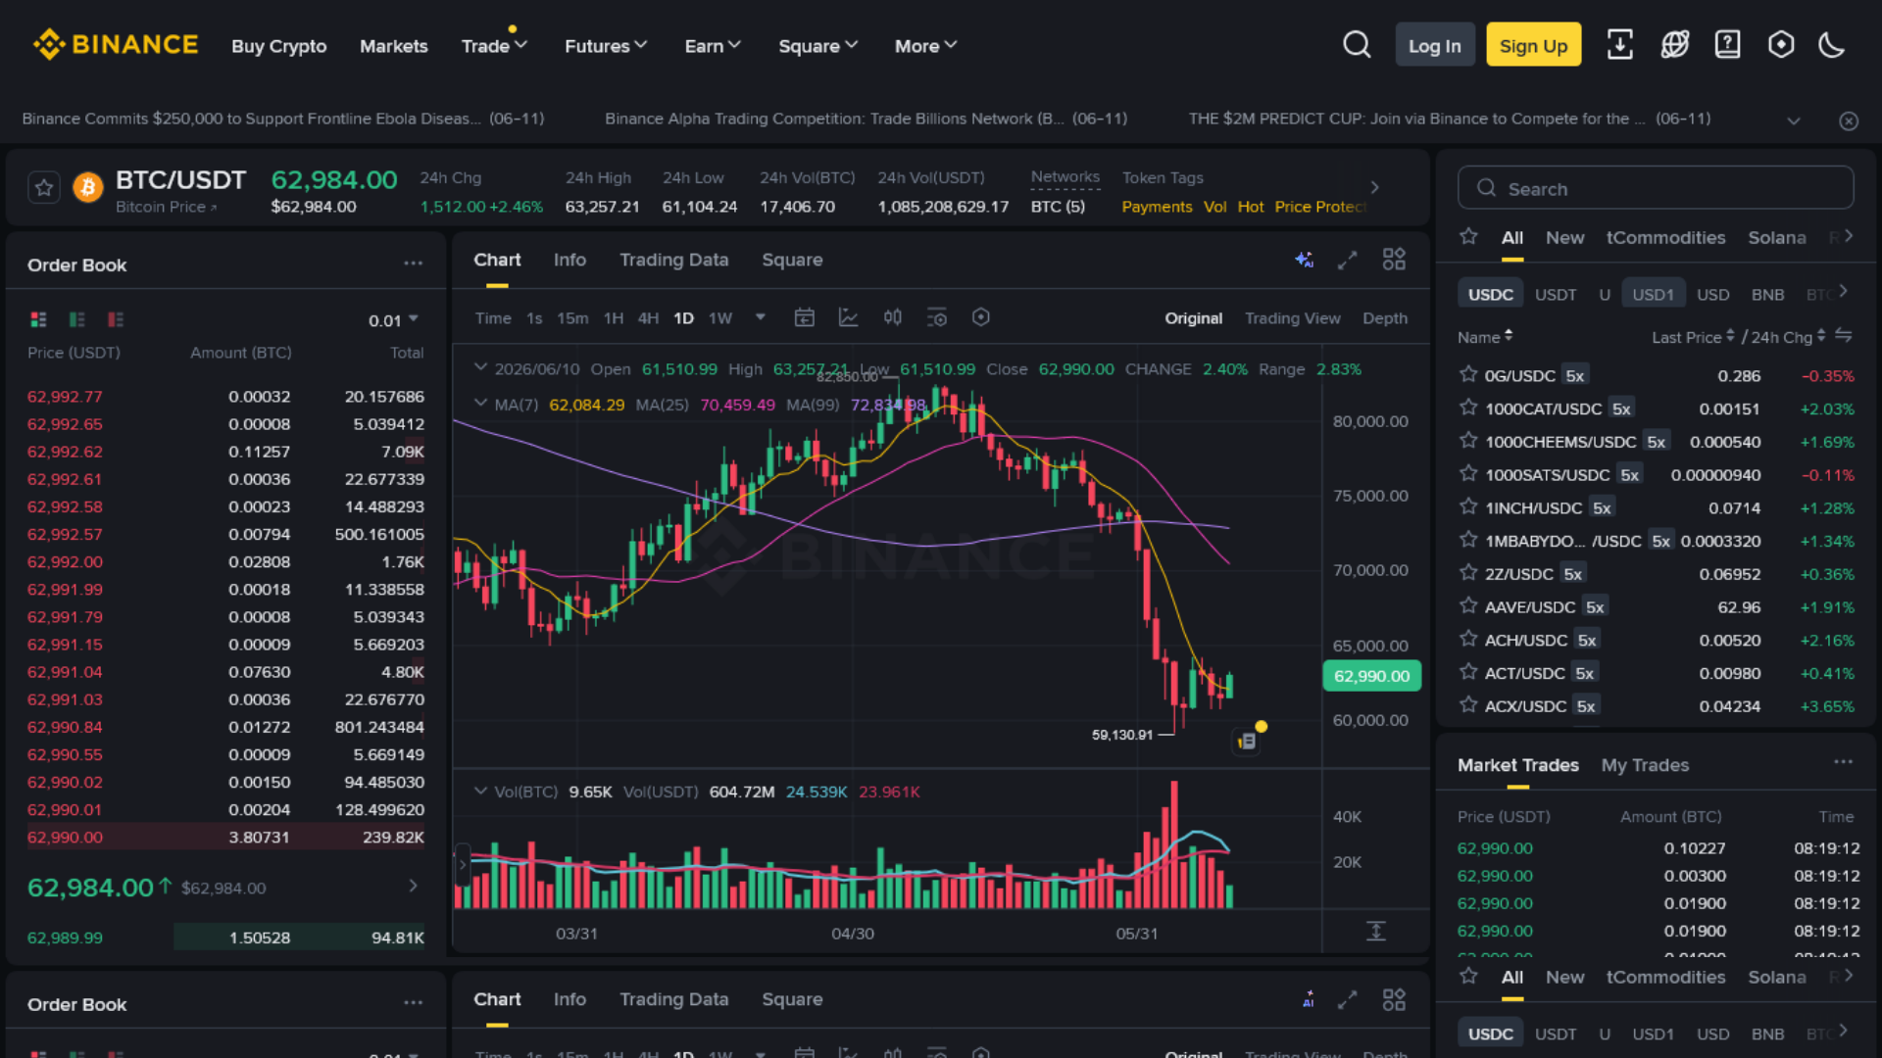This screenshot has width=1882, height=1058.
Task: Collapse the Vol(BTC) indicator chevron
Action: [x=480, y=791]
